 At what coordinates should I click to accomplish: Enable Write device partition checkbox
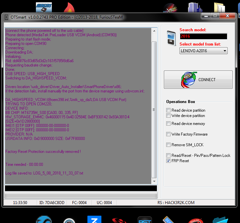point(169,116)
